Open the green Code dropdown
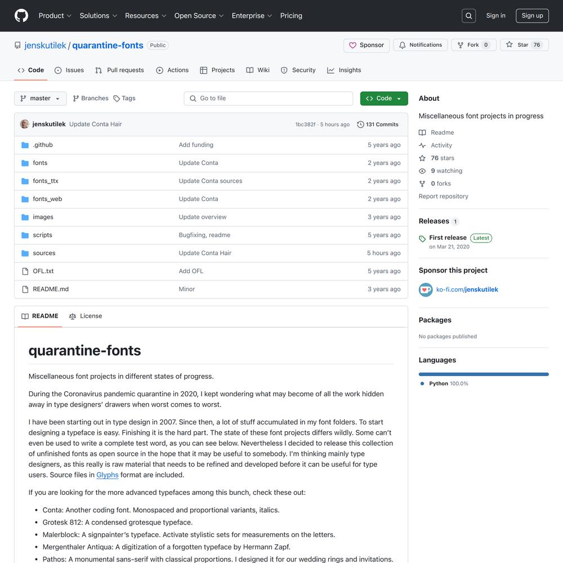Viewport: 563px width, 563px height. [x=384, y=99]
